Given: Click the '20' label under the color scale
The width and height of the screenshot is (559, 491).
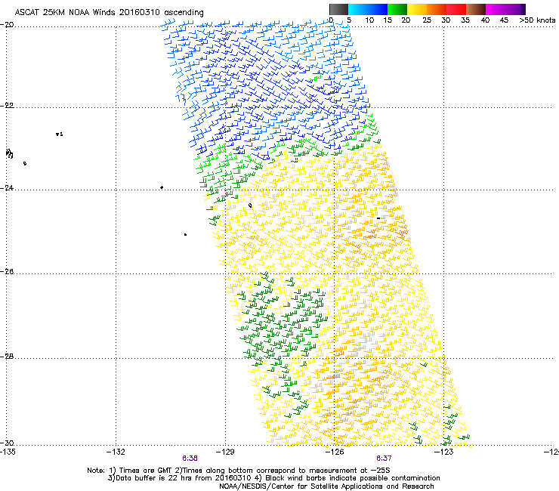Looking at the screenshot, I should (406, 20).
